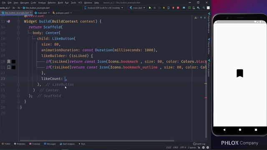The image size is (267, 150).
Task: Tap the emulator home circle button
Action: tap(240, 130)
